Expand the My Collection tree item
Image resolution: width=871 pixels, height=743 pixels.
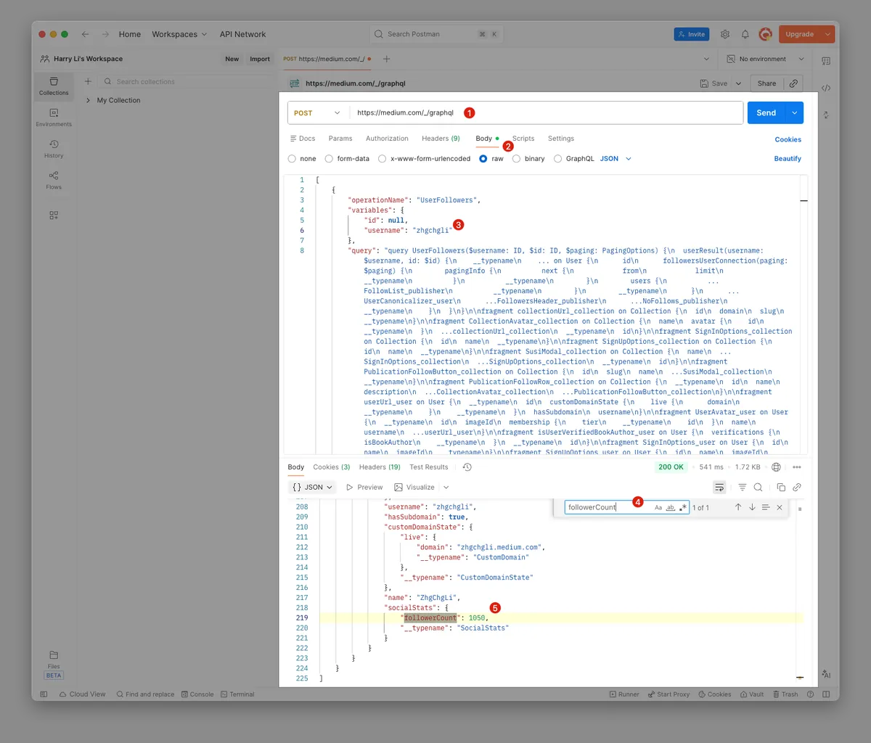[89, 100]
